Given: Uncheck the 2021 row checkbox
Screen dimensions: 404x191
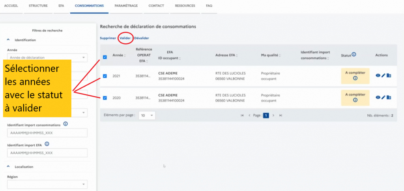Looking at the screenshot, I should click(x=105, y=76).
